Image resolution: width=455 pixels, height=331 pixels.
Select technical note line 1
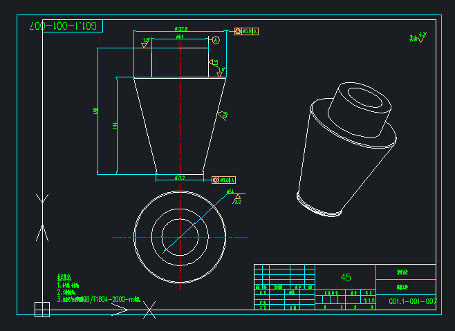point(68,285)
